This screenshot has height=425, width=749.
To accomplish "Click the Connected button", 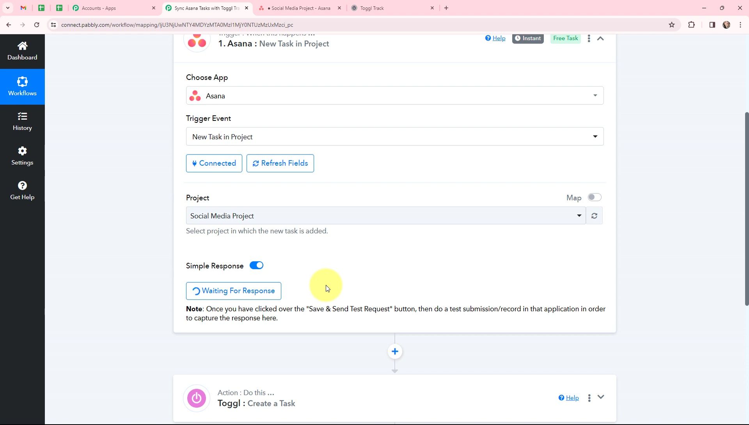I will point(214,163).
